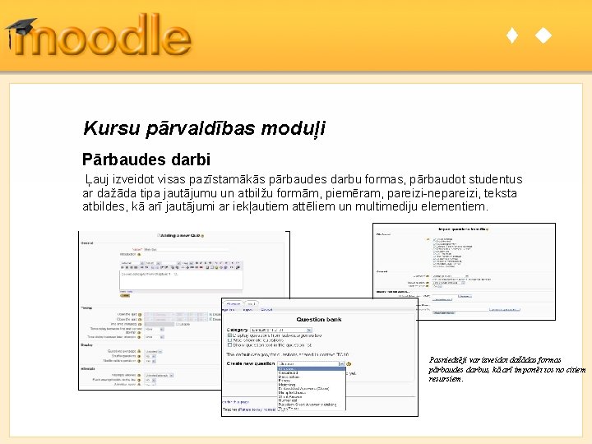Open Category dropdown in Question bank
592x444 pixels.
(281, 330)
